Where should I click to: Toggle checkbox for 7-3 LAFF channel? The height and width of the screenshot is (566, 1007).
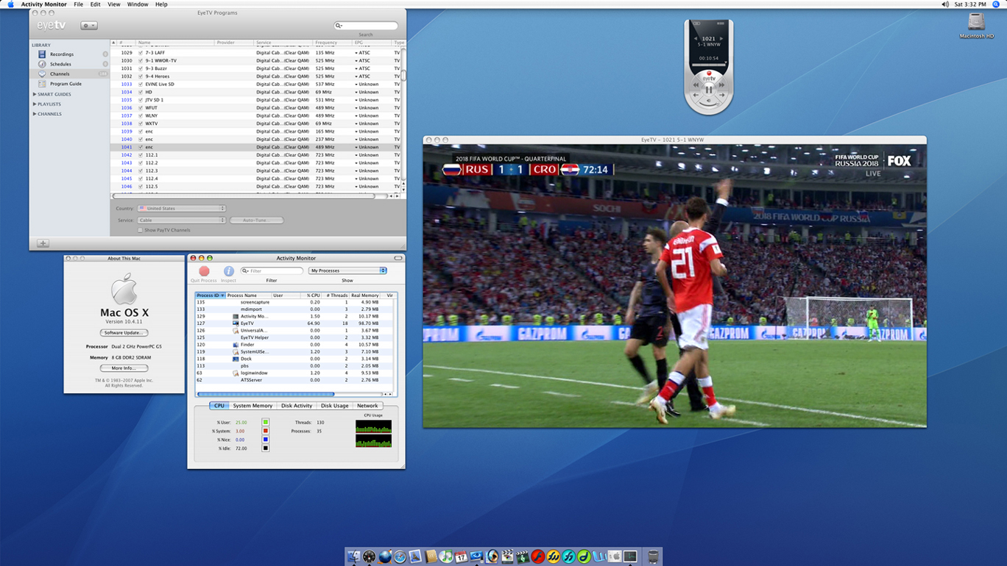141,53
